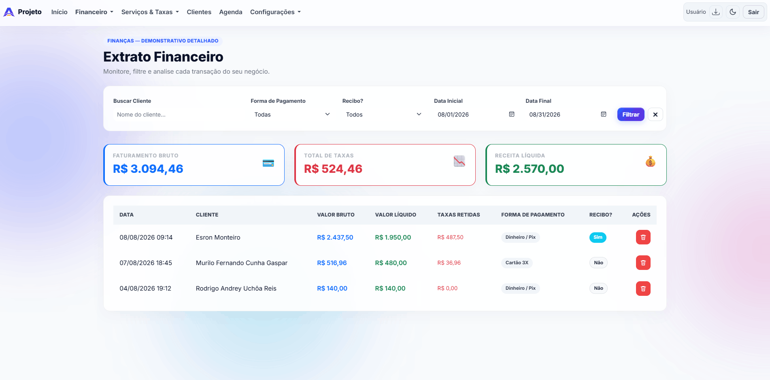
Task: Click the RECIBO? column header
Action: coord(601,215)
